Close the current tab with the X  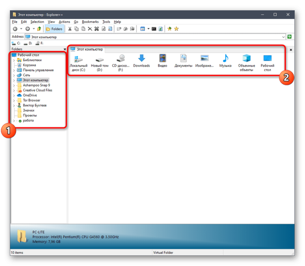click(x=291, y=50)
